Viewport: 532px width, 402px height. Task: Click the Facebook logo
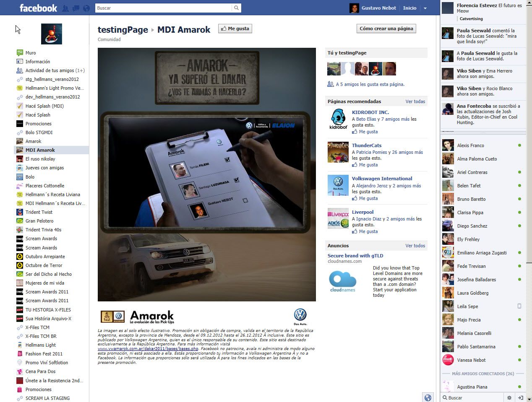(x=38, y=8)
